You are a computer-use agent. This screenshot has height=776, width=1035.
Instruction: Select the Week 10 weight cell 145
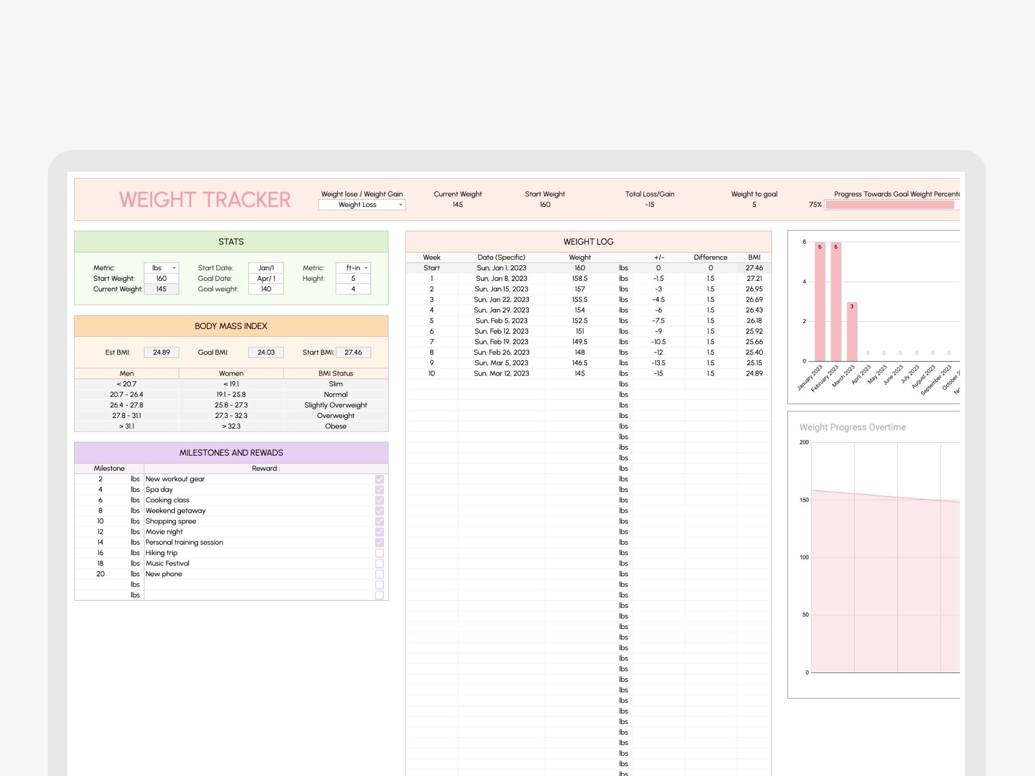pos(580,374)
